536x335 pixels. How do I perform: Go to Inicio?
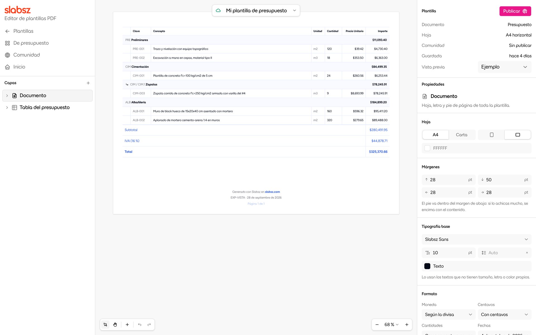tap(15, 67)
